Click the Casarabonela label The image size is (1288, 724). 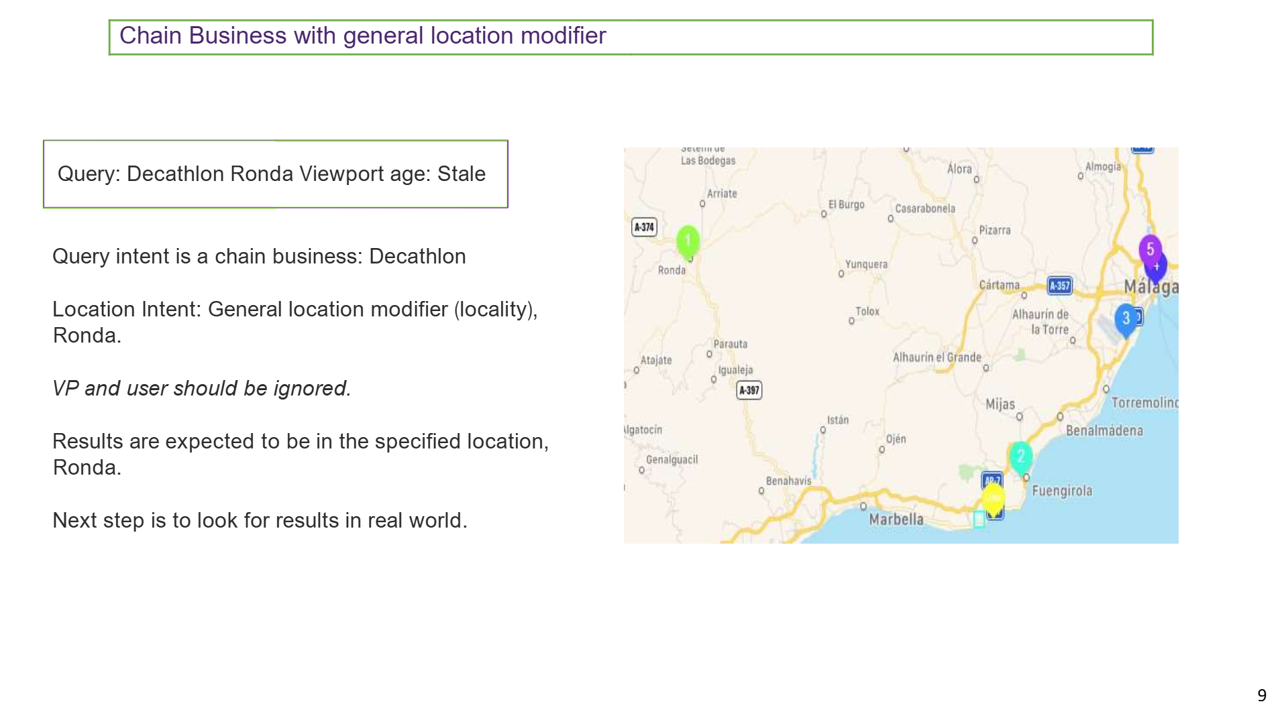(x=925, y=208)
